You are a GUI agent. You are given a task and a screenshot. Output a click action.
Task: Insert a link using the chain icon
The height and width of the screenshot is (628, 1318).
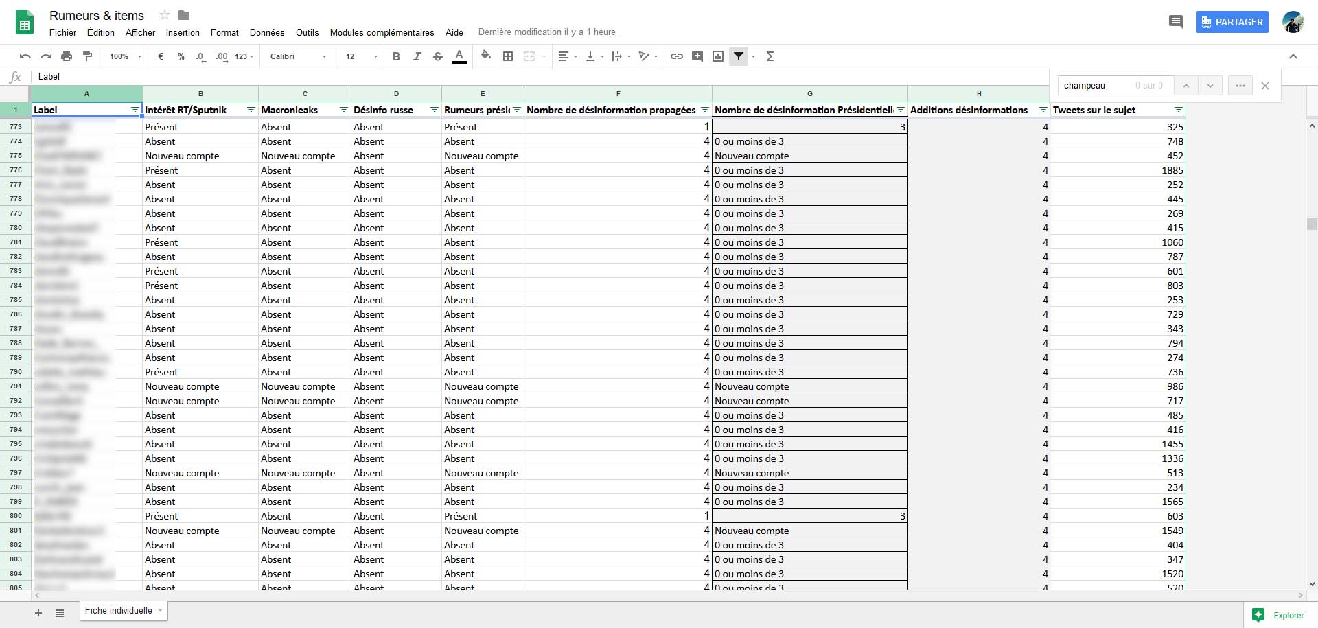677,56
